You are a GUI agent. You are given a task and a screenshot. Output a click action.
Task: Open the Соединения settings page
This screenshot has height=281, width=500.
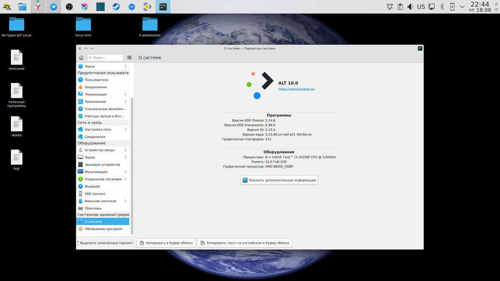pyautogui.click(x=102, y=137)
